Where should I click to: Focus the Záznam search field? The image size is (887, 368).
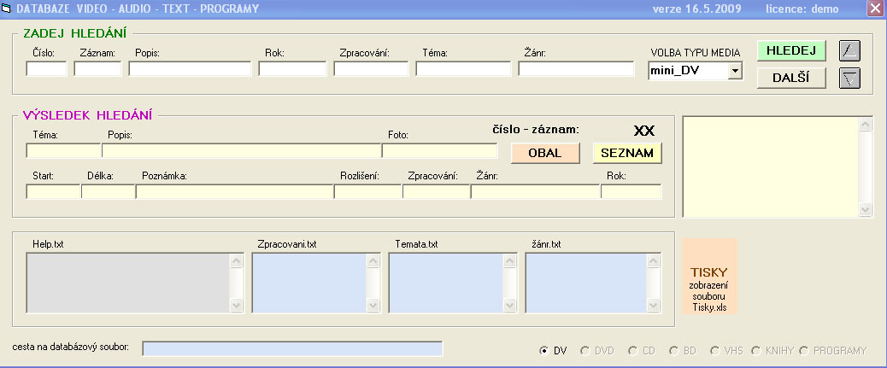pos(97,69)
